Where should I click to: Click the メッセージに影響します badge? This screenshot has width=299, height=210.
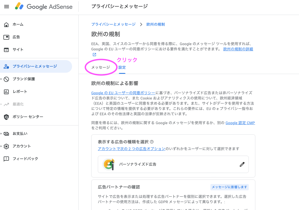tap(229, 187)
